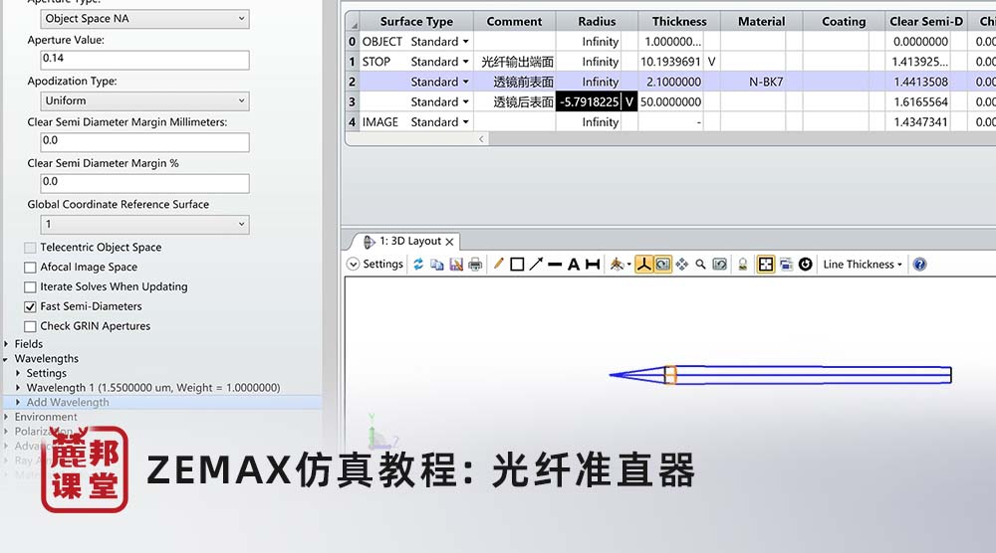This screenshot has width=996, height=553.
Task: Select the text annotation 'A' tool
Action: tap(574, 265)
